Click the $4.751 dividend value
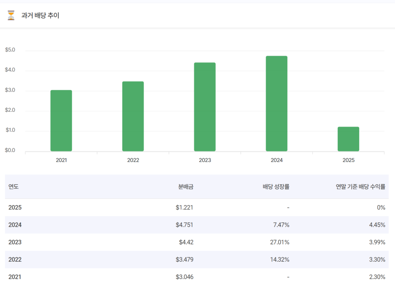395x284 pixels. pos(184,225)
